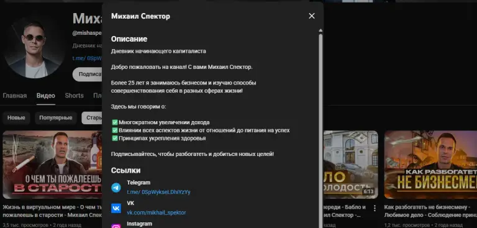Viewport: 477px width, 228px height.
Task: Open the Shorts channel tab
Action: (x=75, y=96)
